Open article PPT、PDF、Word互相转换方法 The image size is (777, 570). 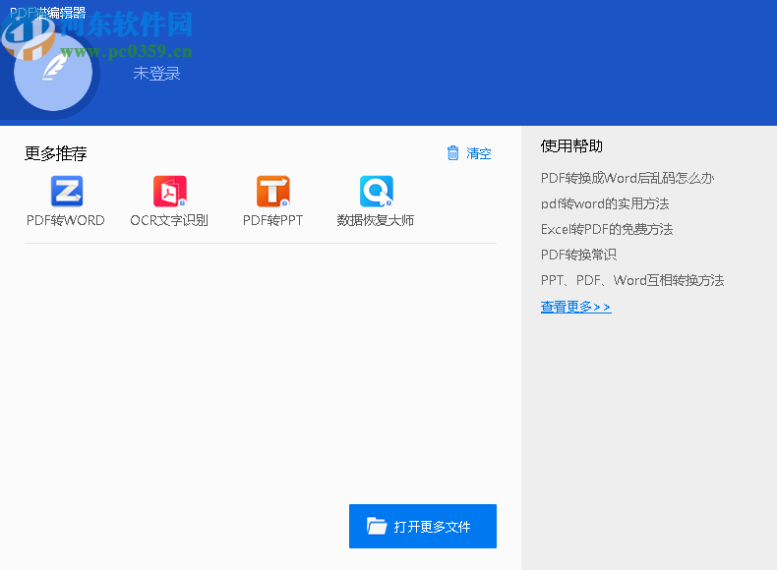click(632, 280)
